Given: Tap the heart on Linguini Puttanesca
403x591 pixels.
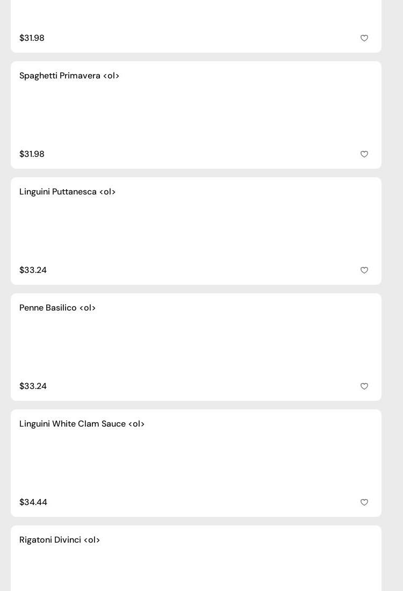Looking at the screenshot, I should 364,270.
